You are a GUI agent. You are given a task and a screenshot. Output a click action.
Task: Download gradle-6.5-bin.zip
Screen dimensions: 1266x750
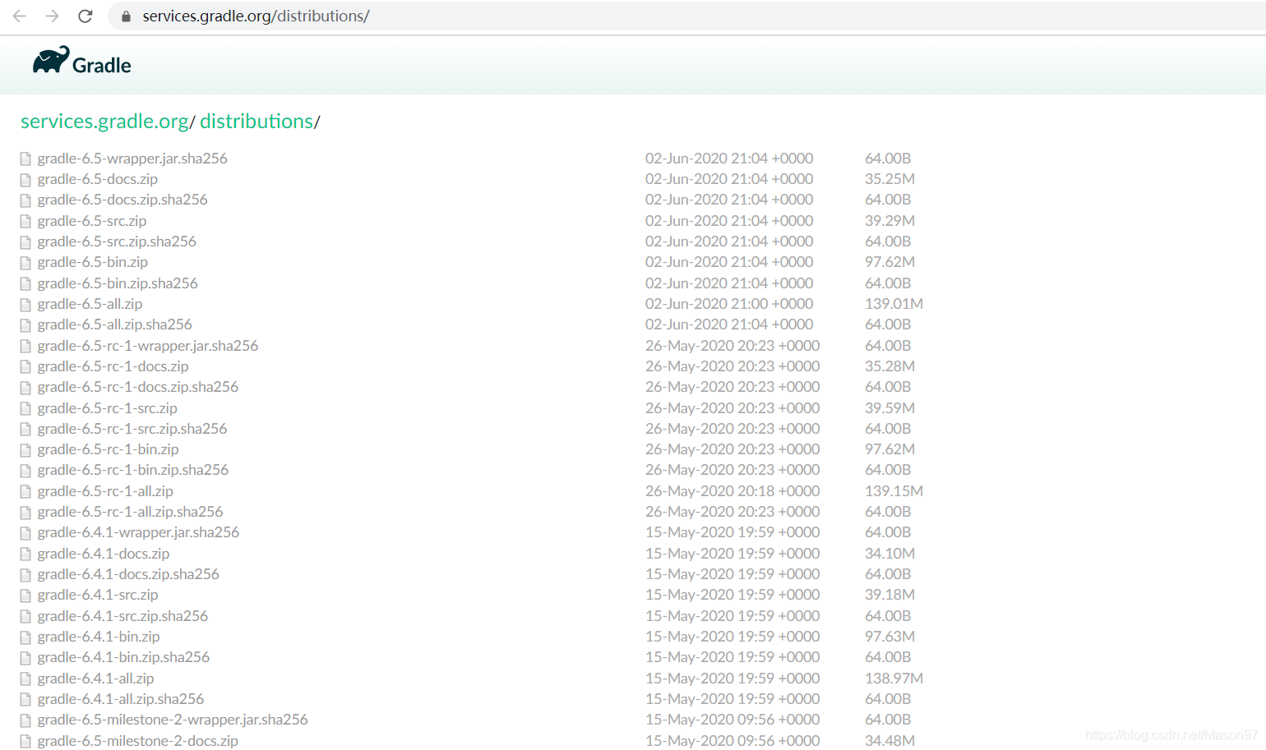[93, 262]
